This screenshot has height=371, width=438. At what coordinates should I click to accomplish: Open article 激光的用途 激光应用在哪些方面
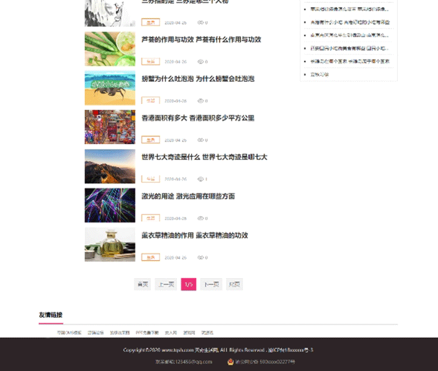(x=188, y=196)
